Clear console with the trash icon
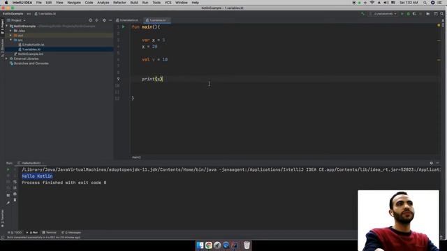 [15, 200]
